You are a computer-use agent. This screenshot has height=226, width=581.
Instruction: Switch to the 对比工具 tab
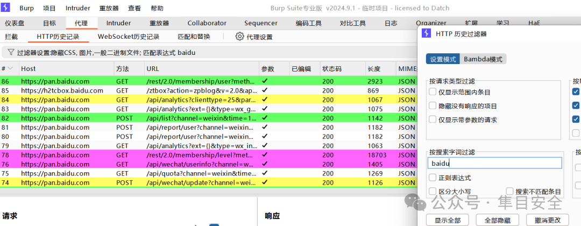(353, 23)
